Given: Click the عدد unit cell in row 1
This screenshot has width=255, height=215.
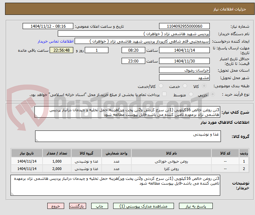Looking at the screenshot, I should pos(117,161).
